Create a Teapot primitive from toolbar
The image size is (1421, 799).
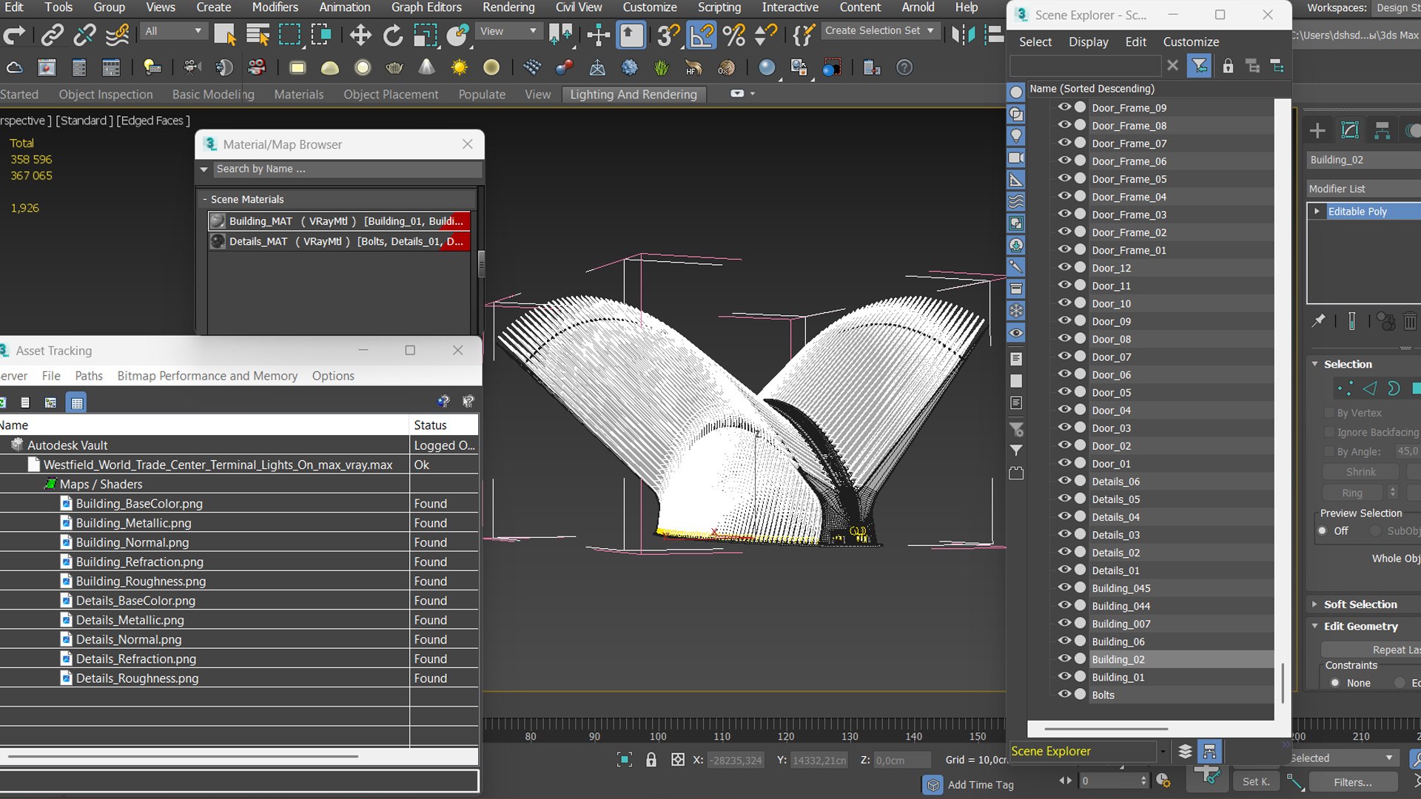[394, 68]
